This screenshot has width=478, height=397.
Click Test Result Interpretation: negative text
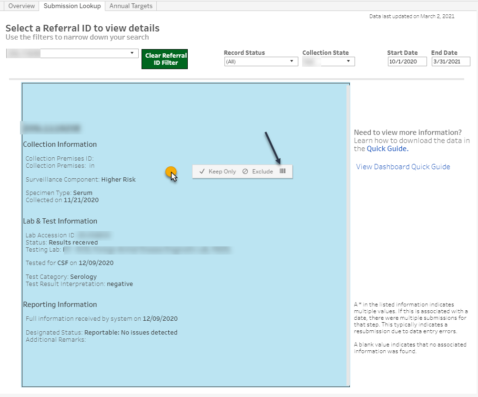(x=79, y=284)
